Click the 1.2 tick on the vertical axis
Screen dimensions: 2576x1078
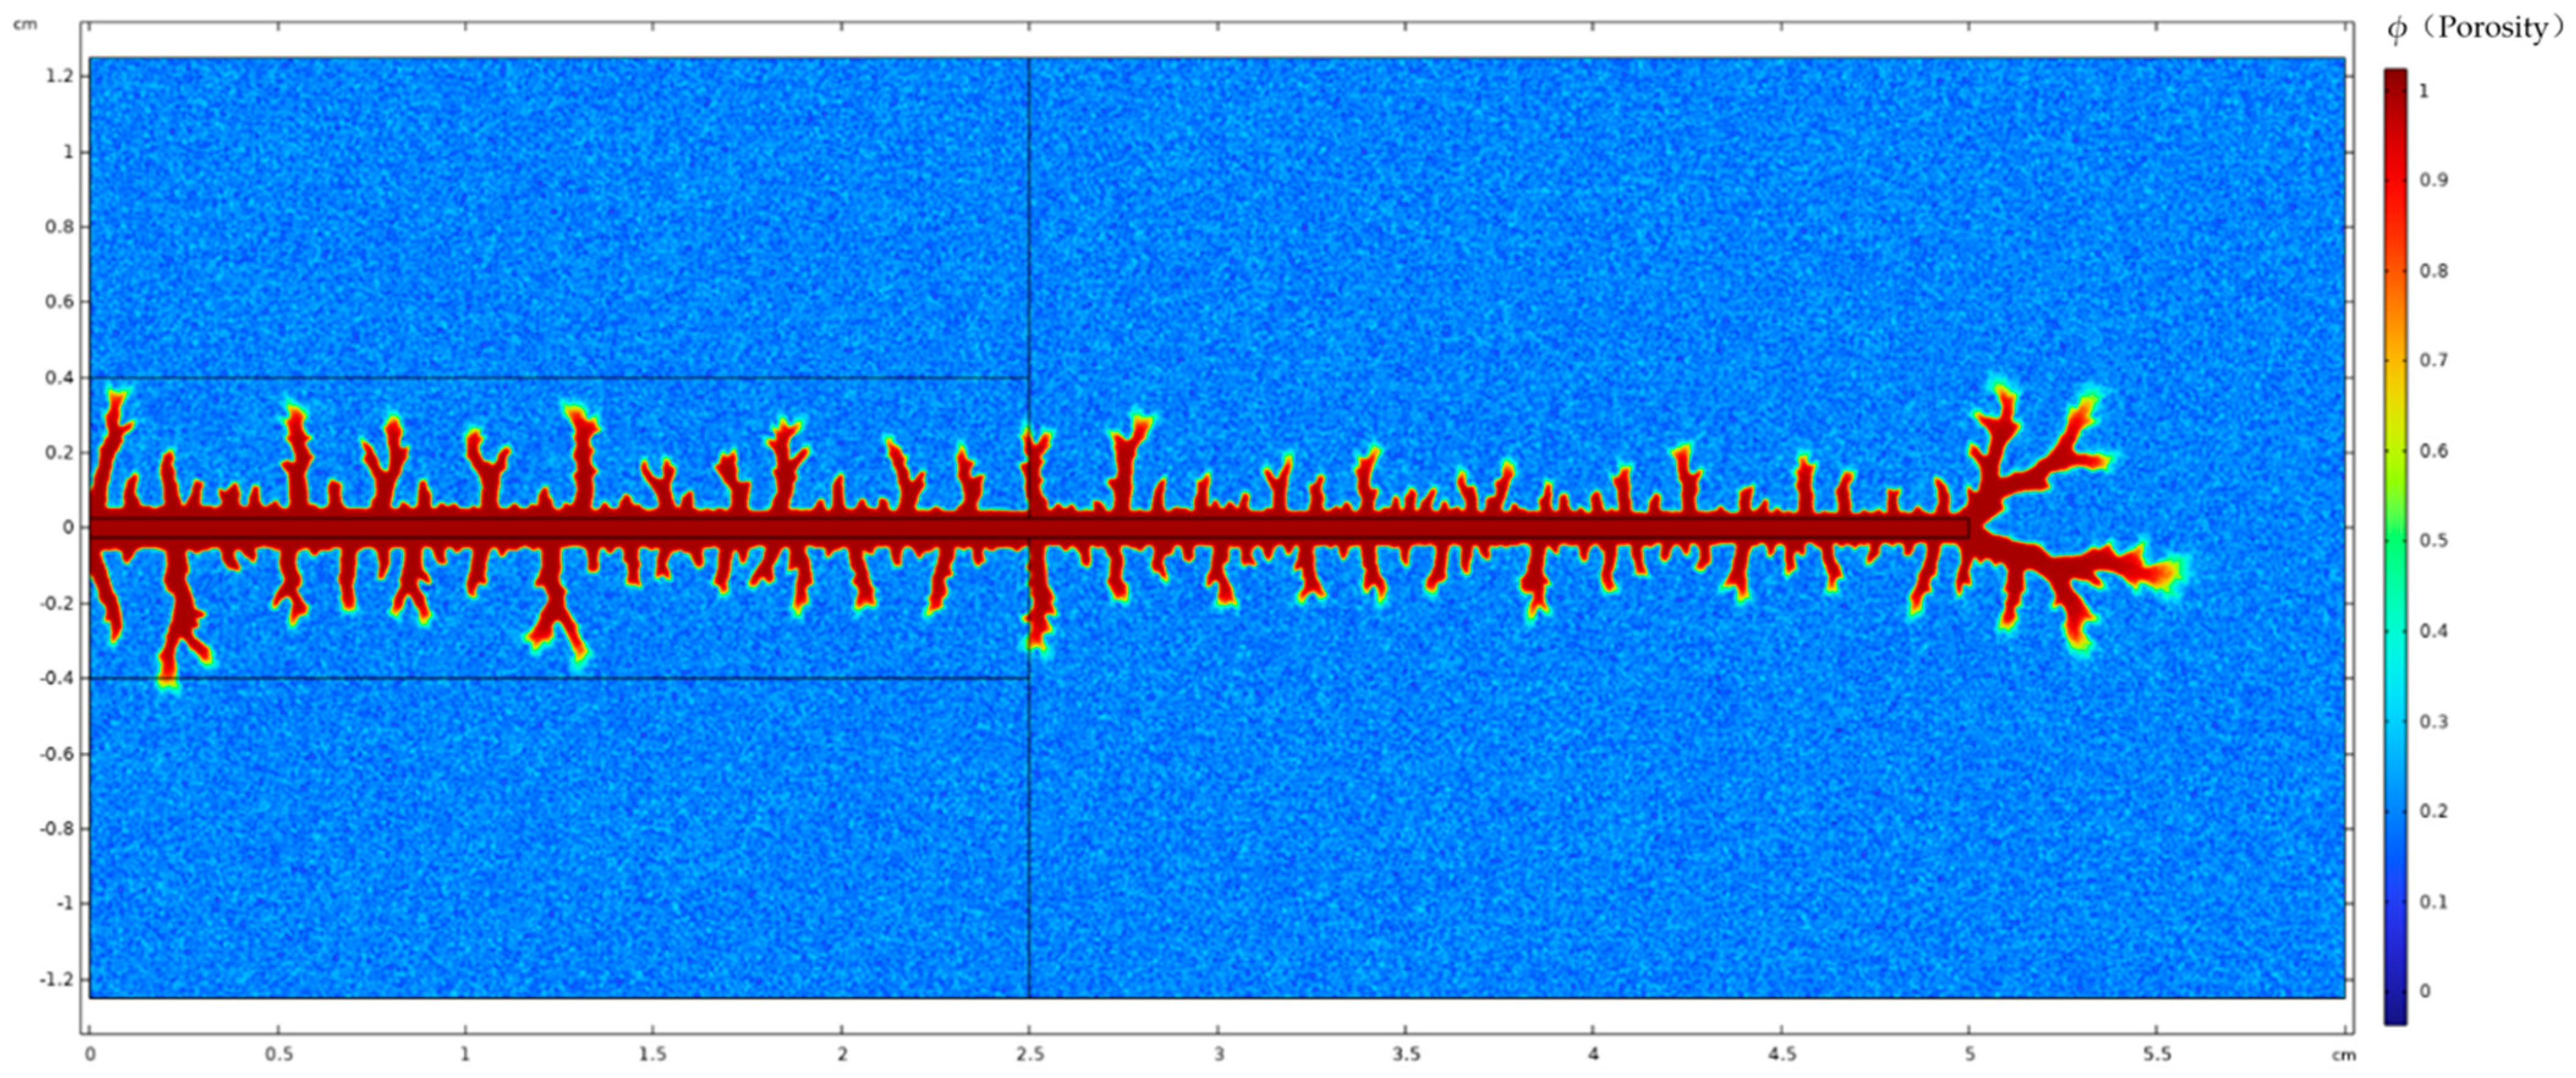61,76
